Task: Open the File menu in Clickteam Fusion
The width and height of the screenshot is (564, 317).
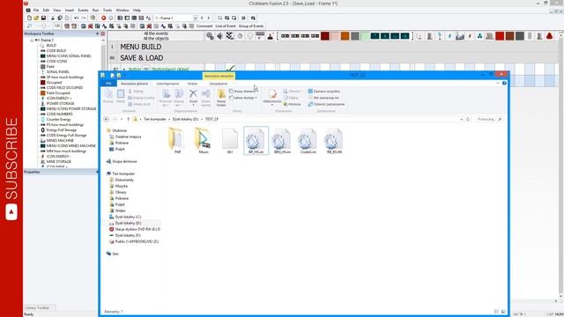Action: (36, 10)
